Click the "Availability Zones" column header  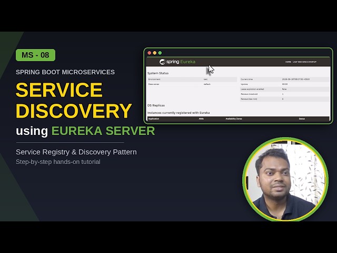pos(234,119)
